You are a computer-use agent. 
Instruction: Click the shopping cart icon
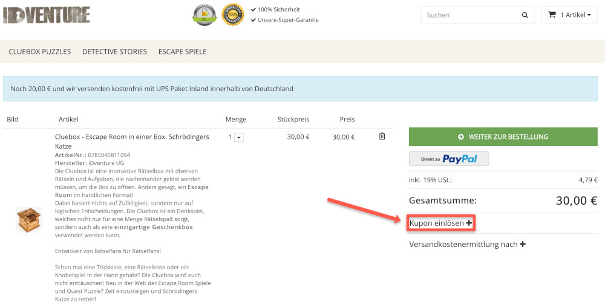click(552, 14)
